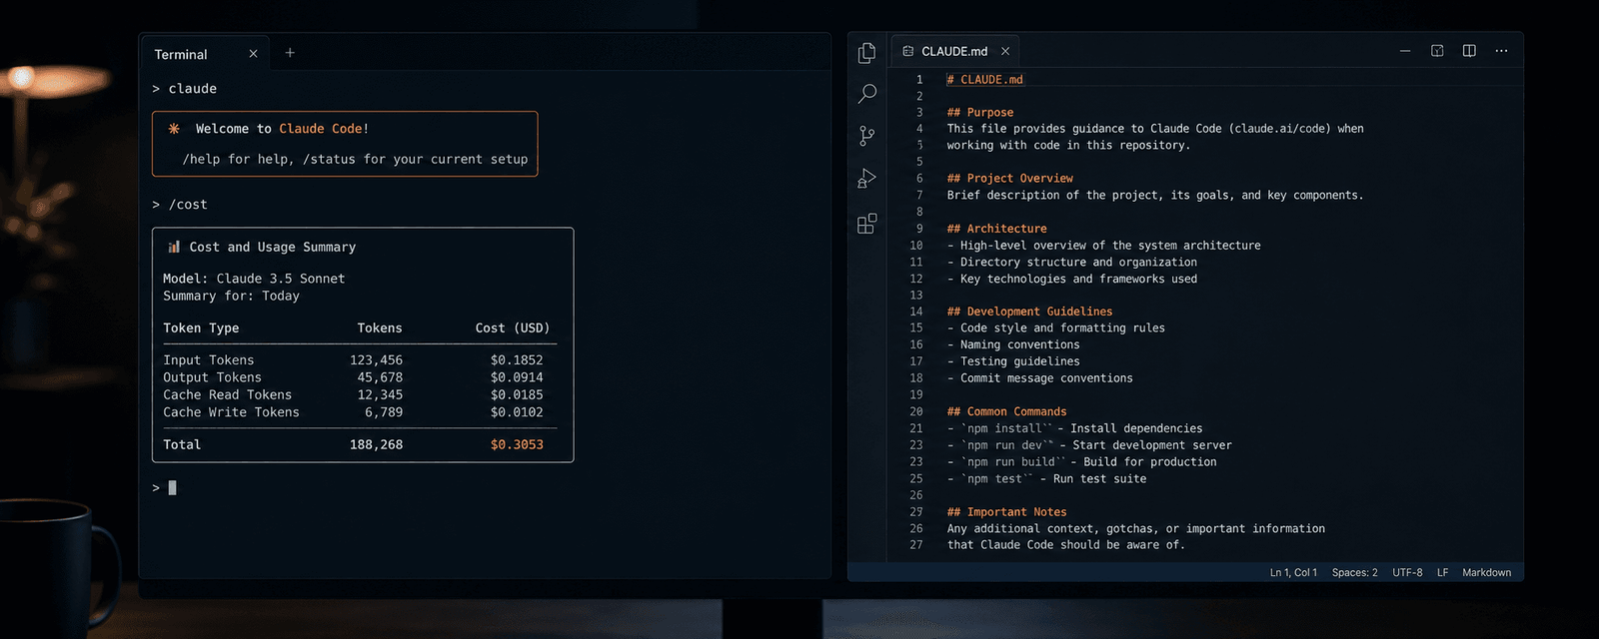
Task: Click the '## Project Overview' heading
Action: click(x=1010, y=178)
